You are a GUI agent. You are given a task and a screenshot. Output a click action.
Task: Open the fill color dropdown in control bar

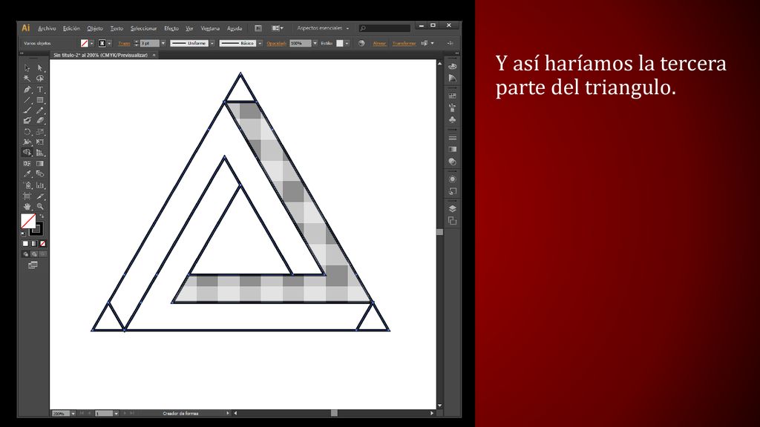pyautogui.click(x=91, y=43)
